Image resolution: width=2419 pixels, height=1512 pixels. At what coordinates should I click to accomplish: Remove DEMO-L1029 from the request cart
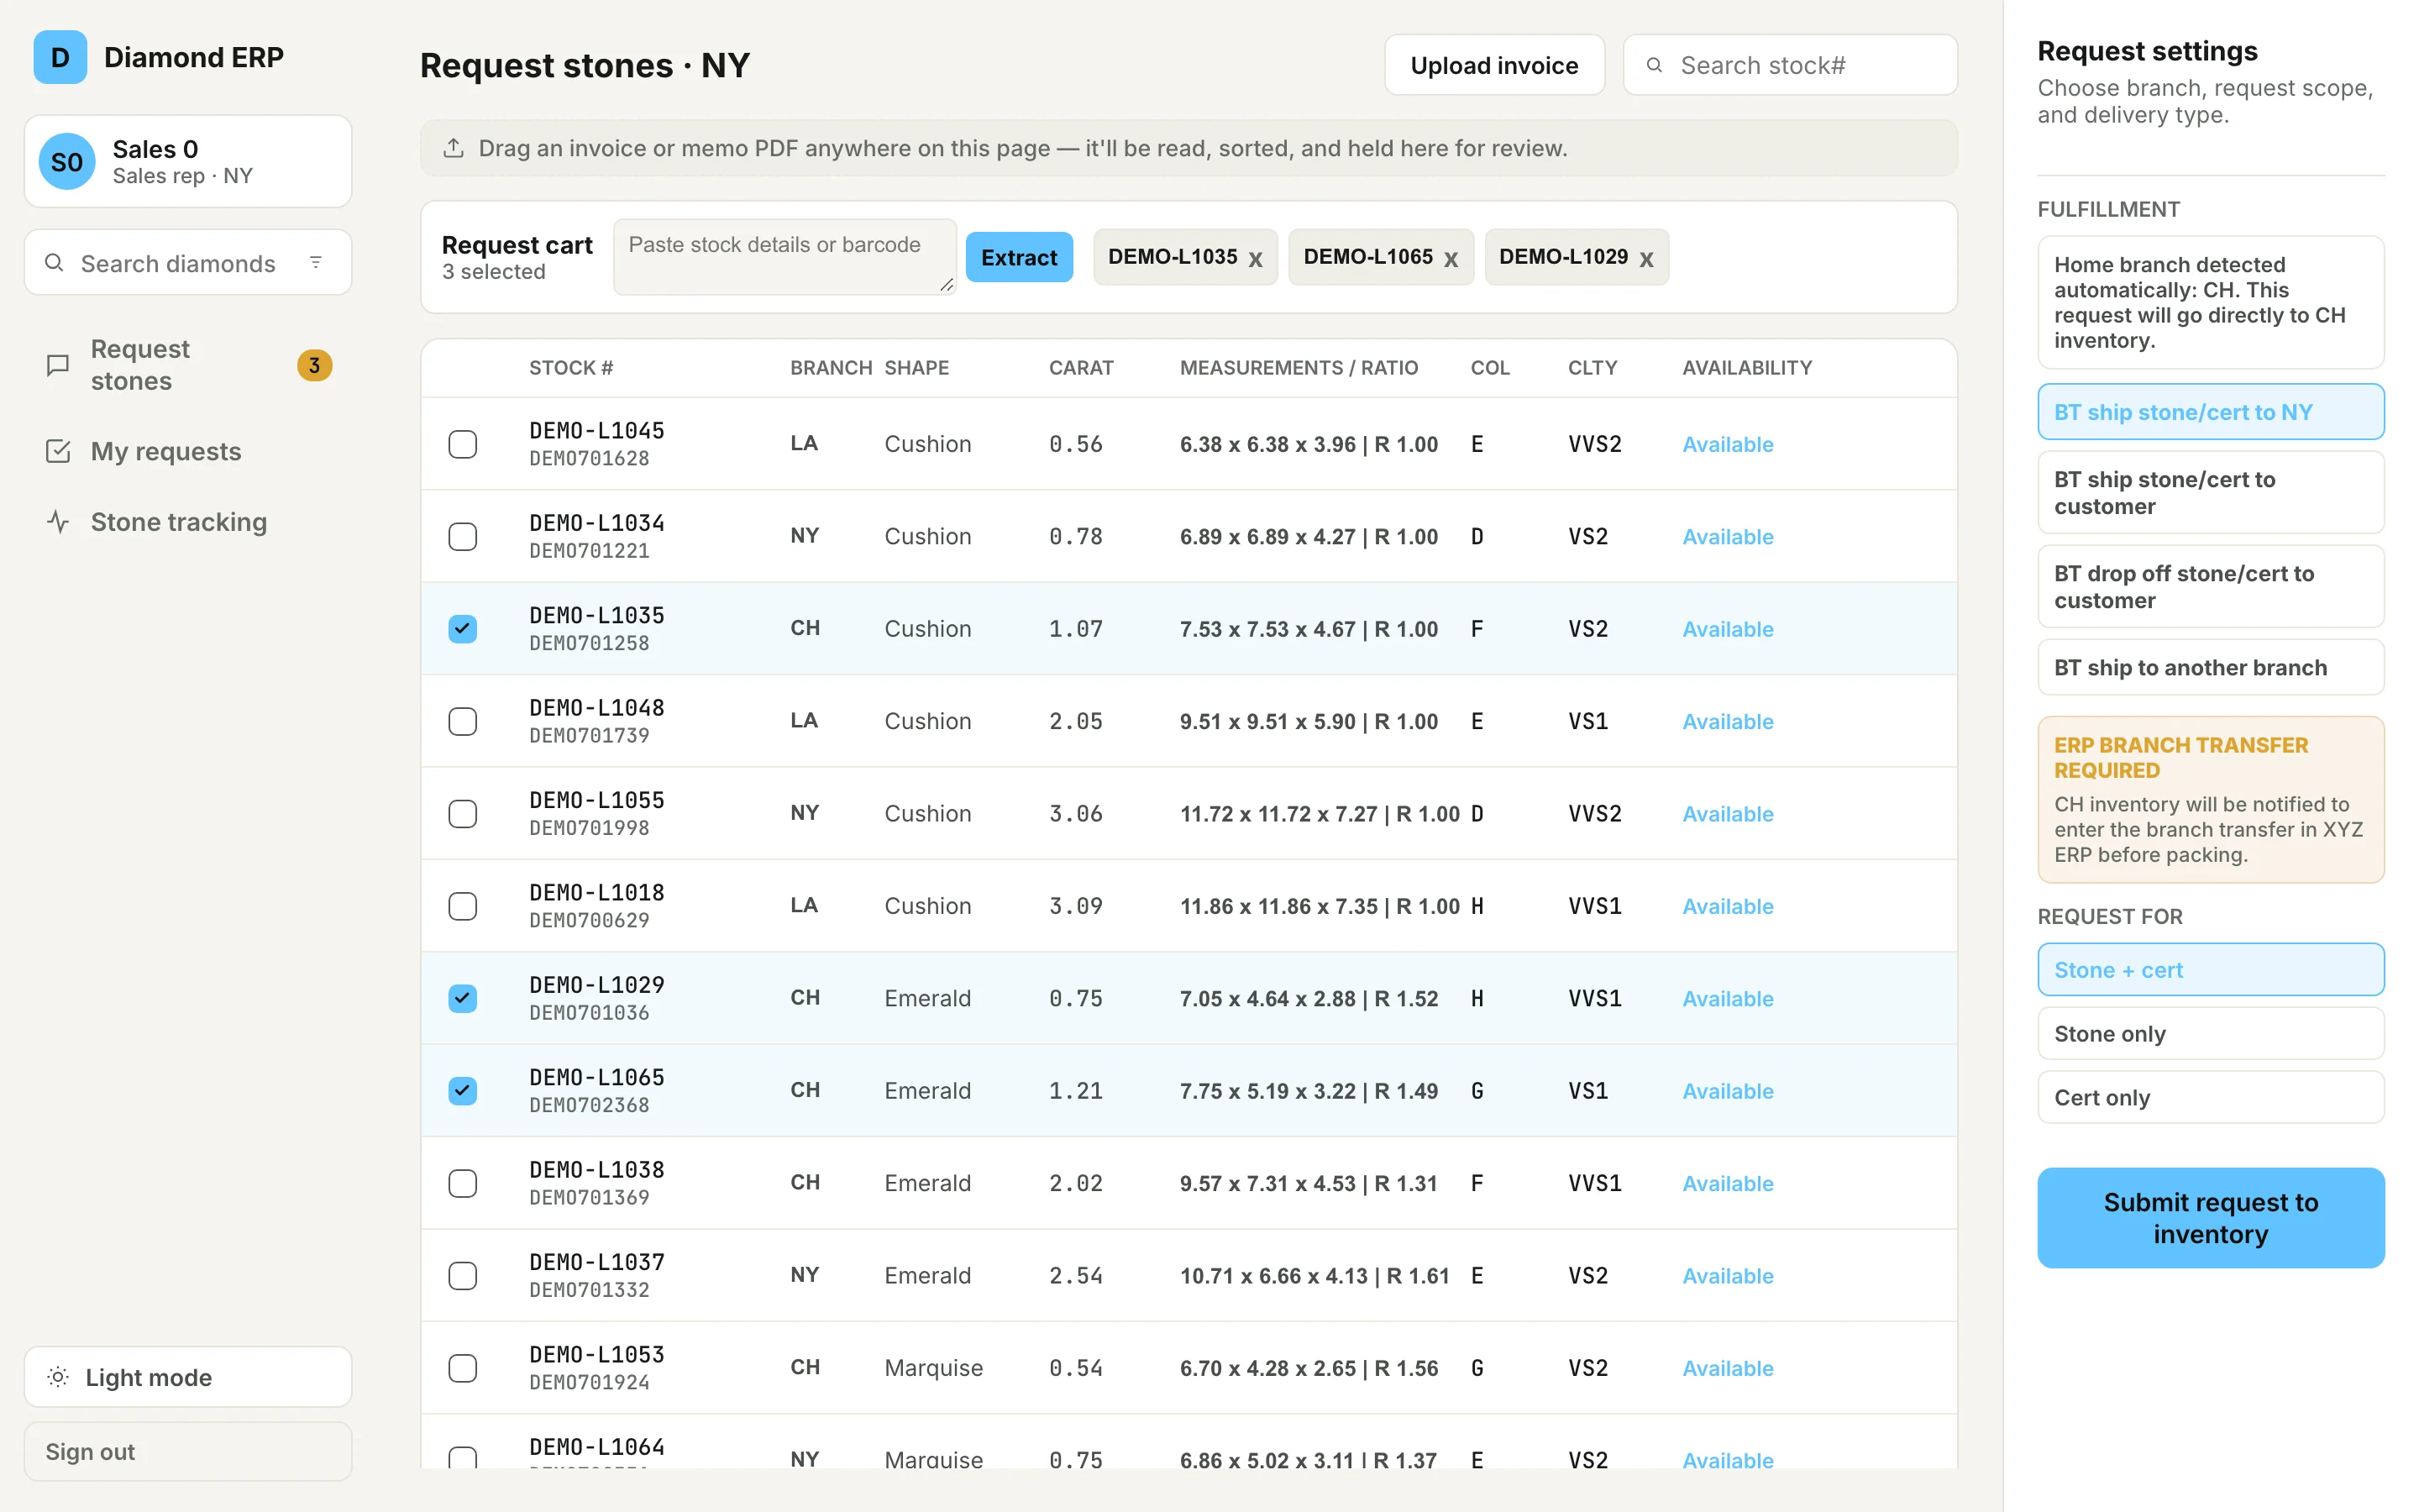tap(1646, 259)
